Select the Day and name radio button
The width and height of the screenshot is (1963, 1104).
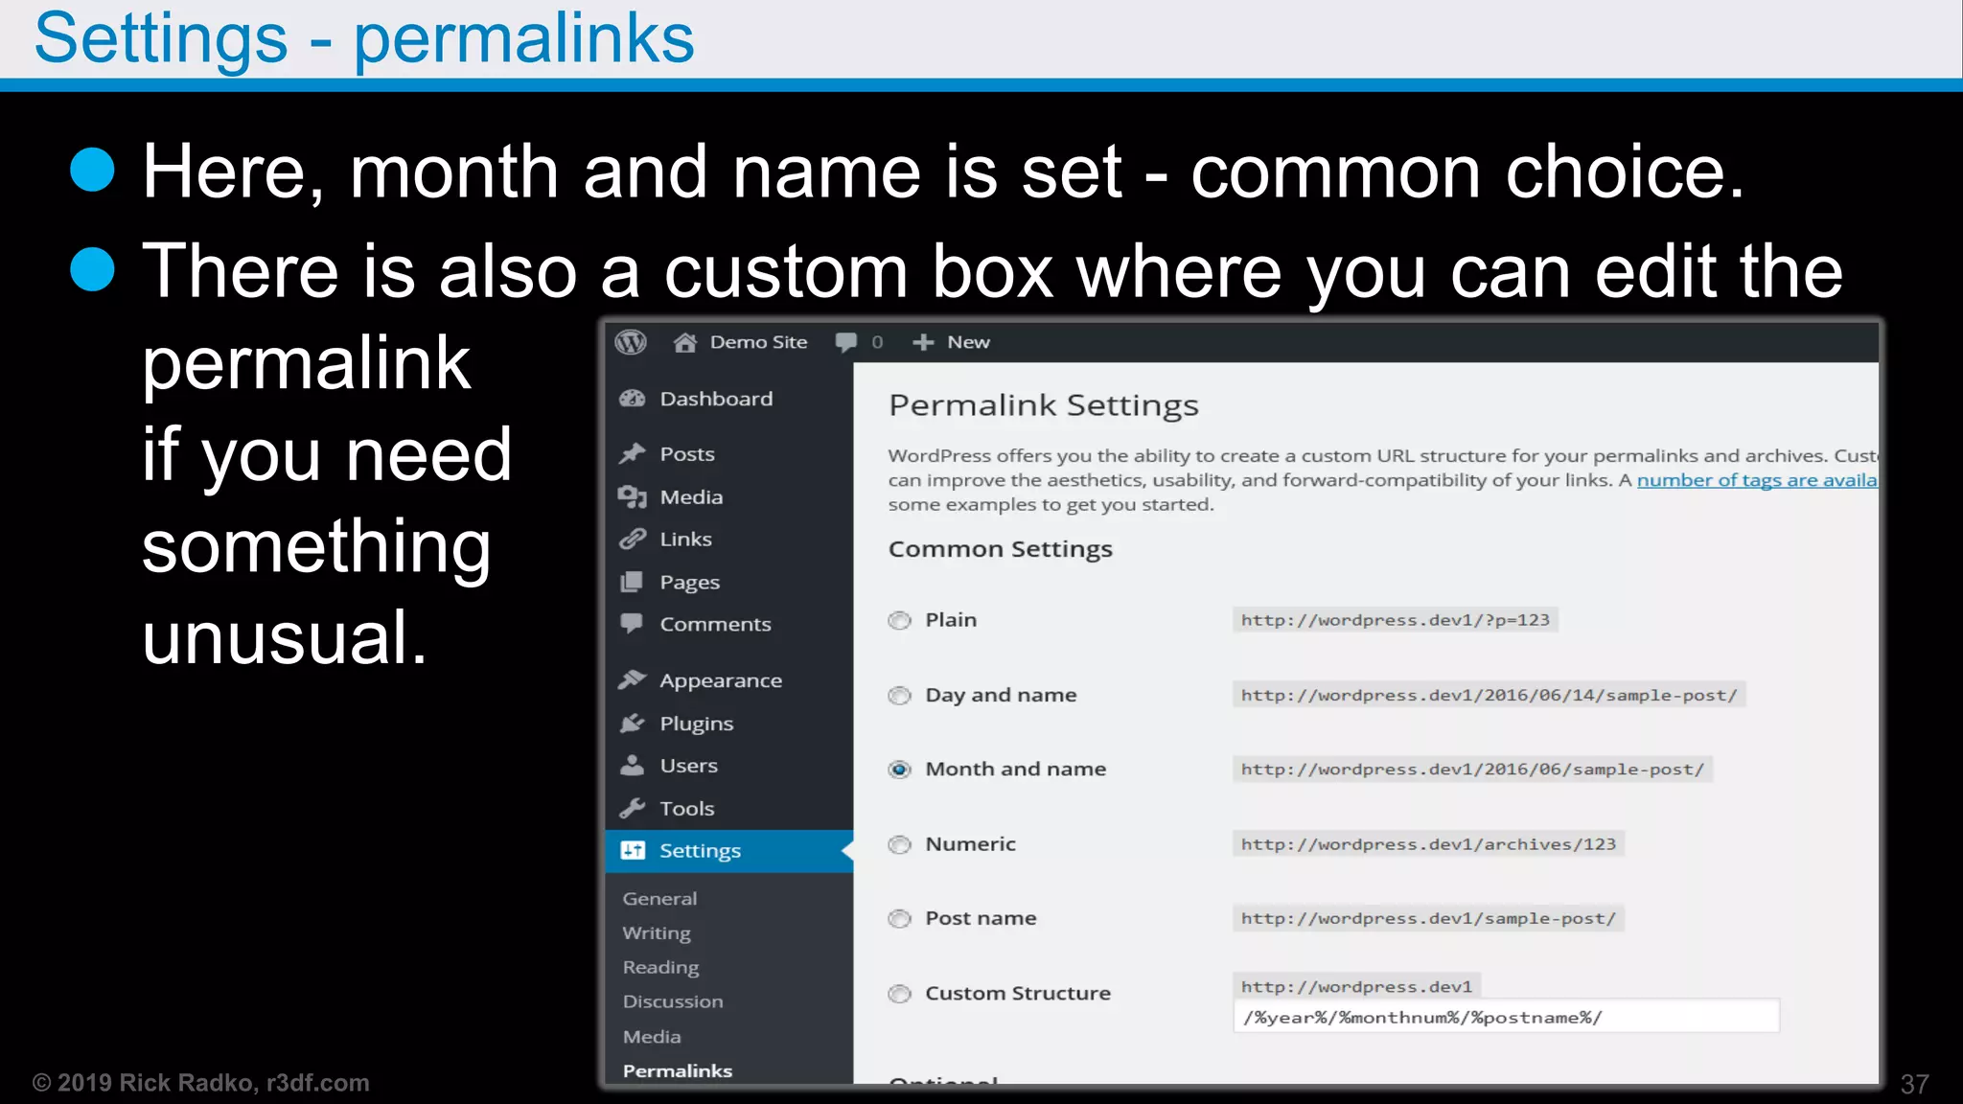(x=899, y=695)
